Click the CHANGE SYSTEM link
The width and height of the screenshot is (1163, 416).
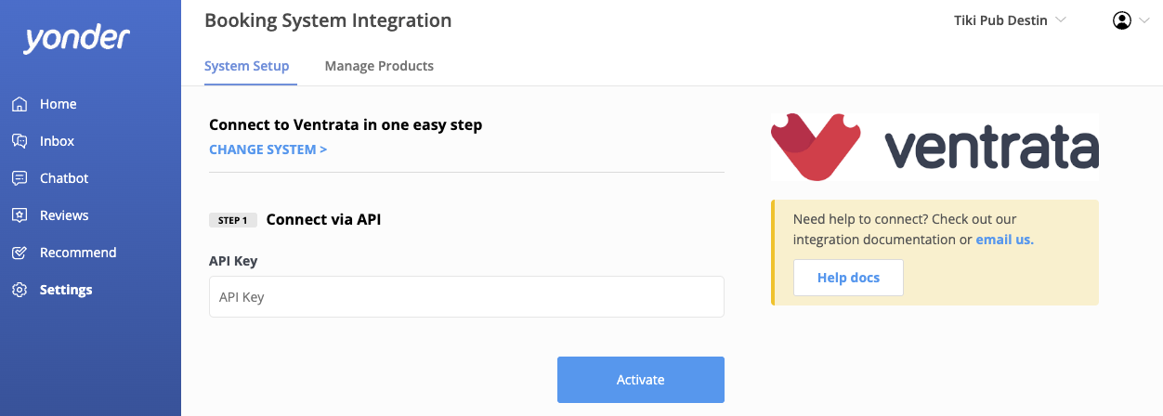click(x=268, y=149)
